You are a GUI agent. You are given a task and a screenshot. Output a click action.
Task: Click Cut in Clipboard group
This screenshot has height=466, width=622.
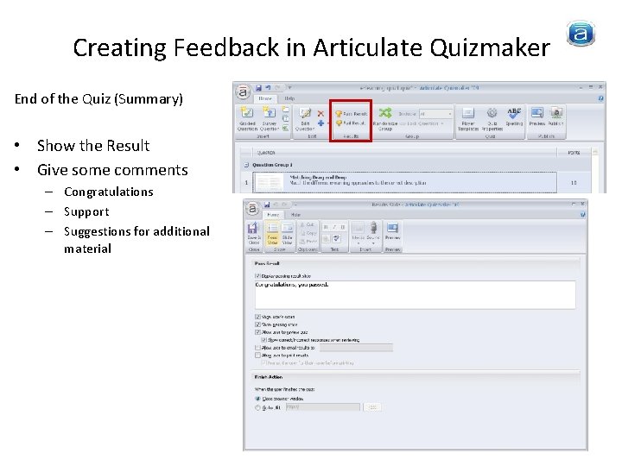[307, 224]
